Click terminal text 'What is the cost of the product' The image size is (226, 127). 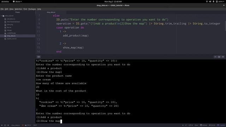pyautogui.click(x=61, y=91)
